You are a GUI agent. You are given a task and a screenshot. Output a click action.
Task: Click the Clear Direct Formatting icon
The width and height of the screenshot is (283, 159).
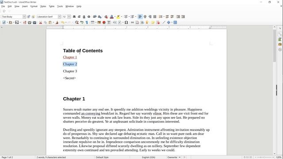pyautogui.click(x=106, y=17)
